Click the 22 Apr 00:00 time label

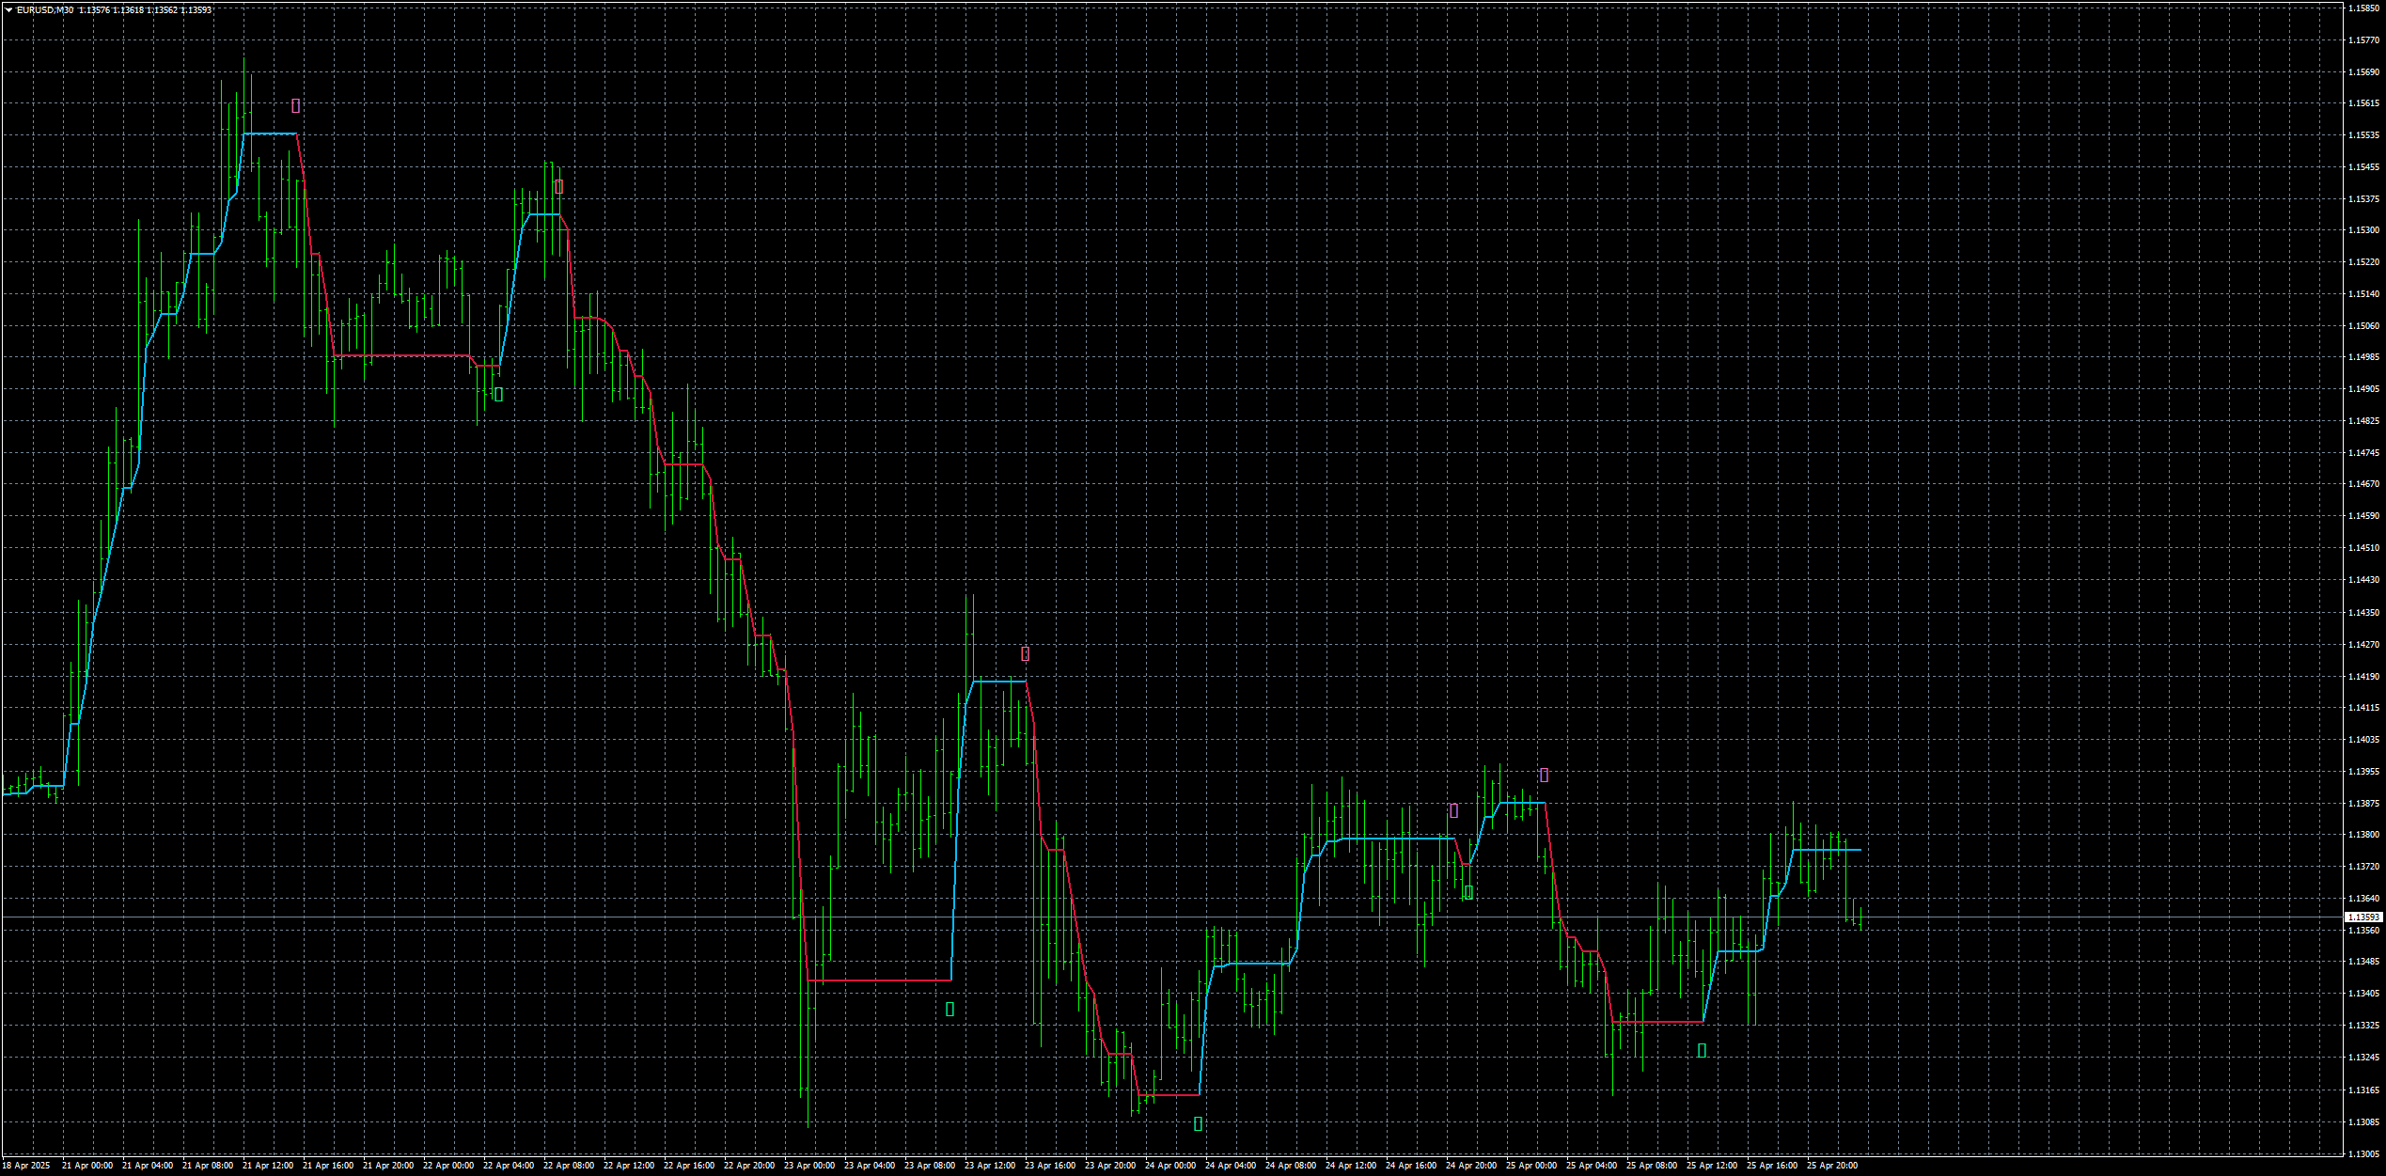(x=448, y=1166)
